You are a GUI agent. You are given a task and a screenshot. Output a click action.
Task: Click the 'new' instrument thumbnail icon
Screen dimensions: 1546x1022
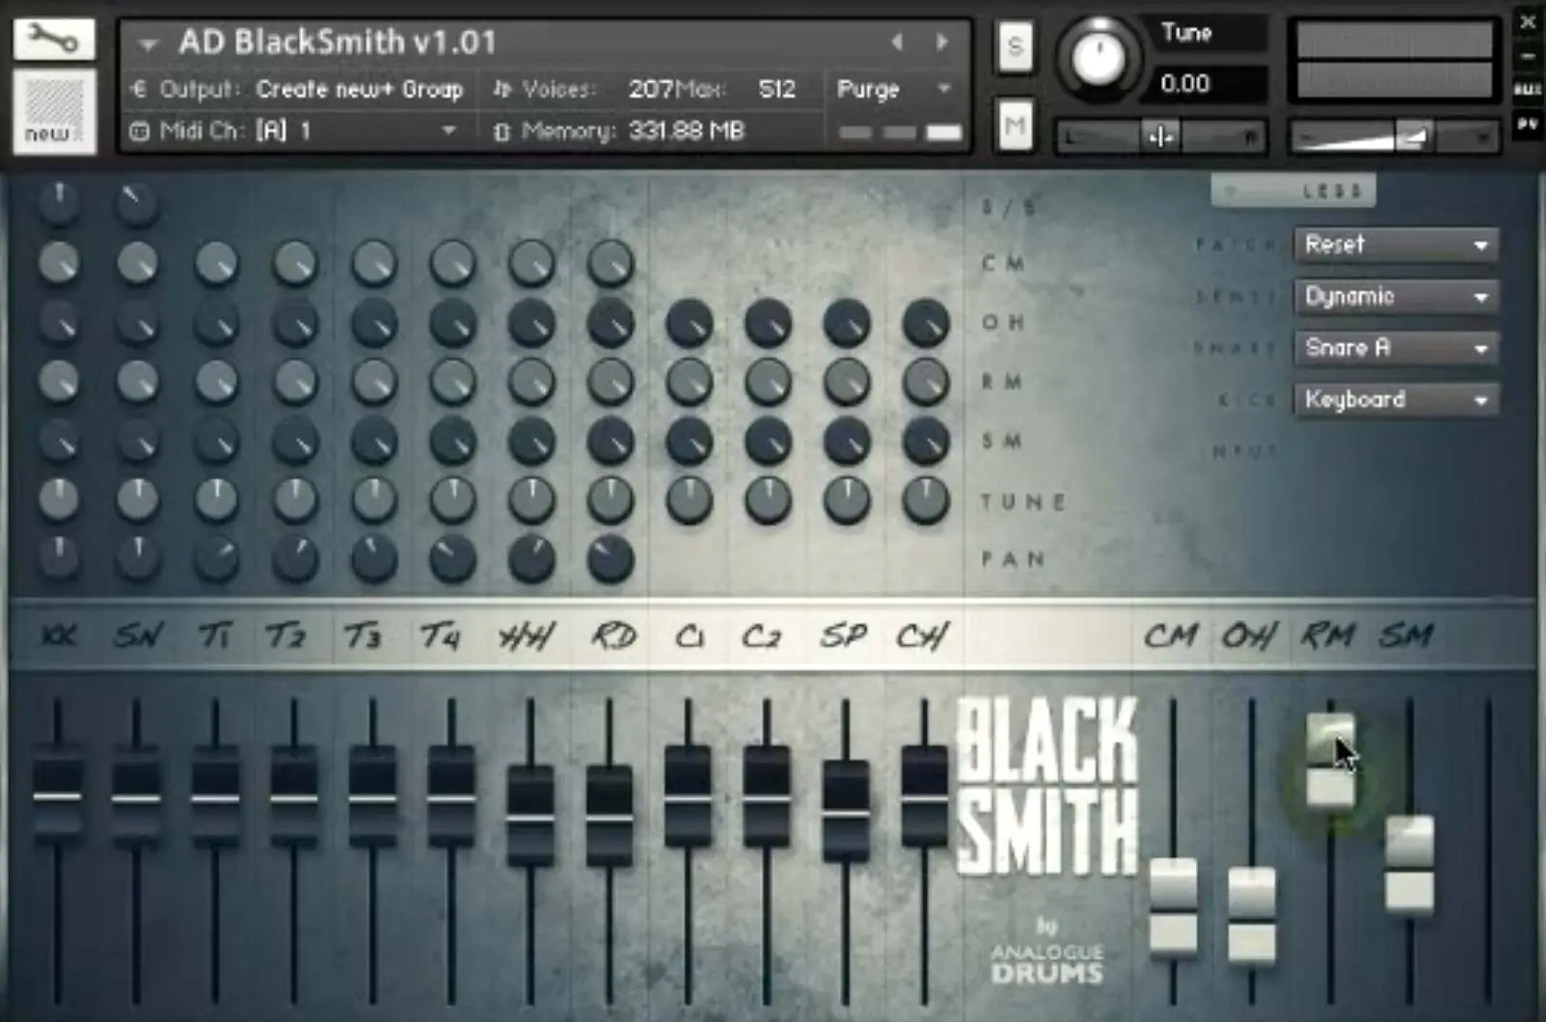(x=54, y=112)
